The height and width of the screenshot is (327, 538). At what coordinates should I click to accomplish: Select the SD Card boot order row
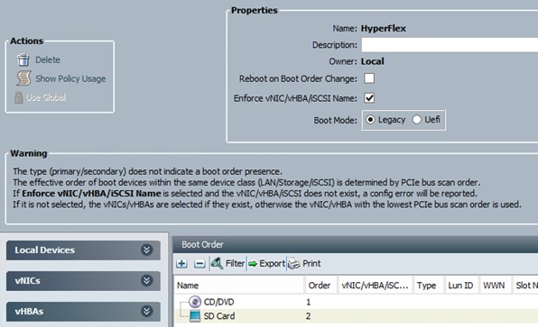pos(356,316)
